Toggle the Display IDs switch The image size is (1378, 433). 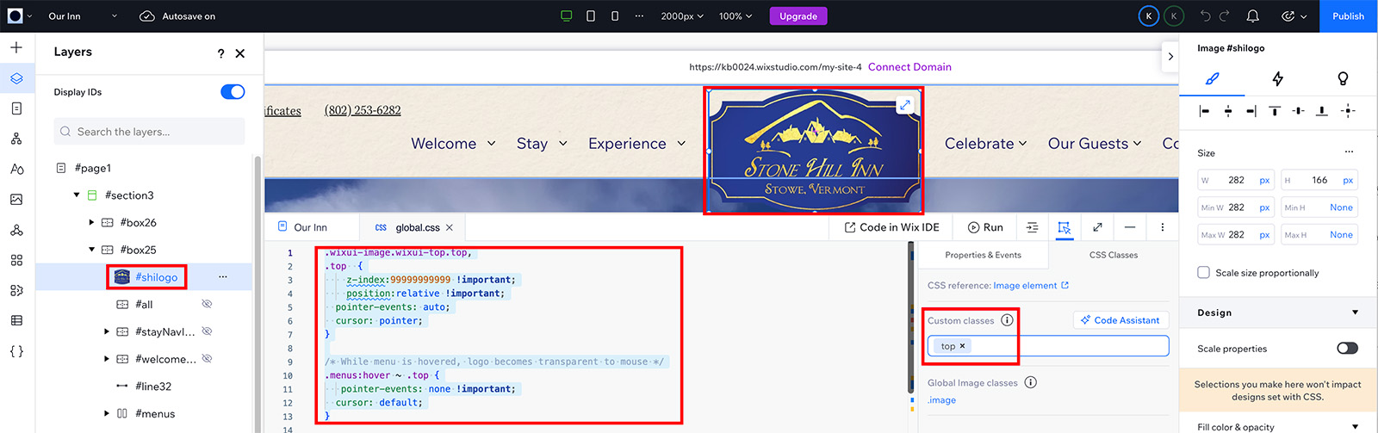233,92
